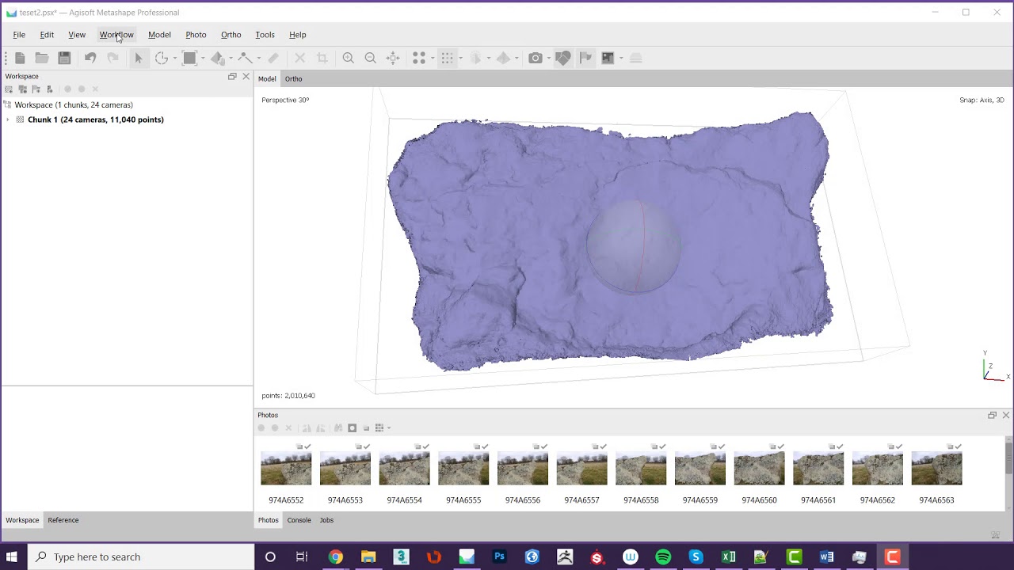Click the Crop selection icon
The image size is (1014, 570).
tap(322, 58)
